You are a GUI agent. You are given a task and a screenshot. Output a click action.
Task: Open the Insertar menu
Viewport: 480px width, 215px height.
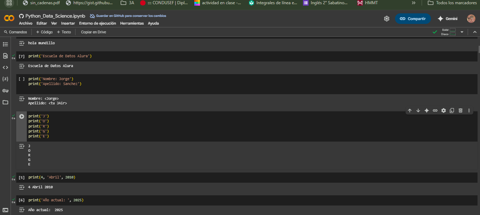[68, 24]
